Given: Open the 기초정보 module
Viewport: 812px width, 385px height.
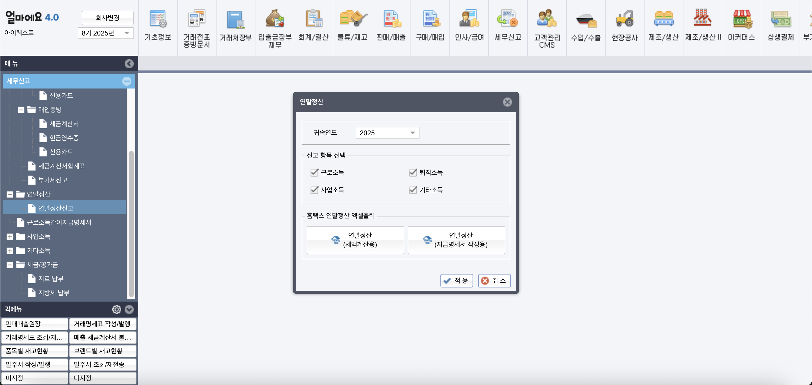Looking at the screenshot, I should point(158,27).
